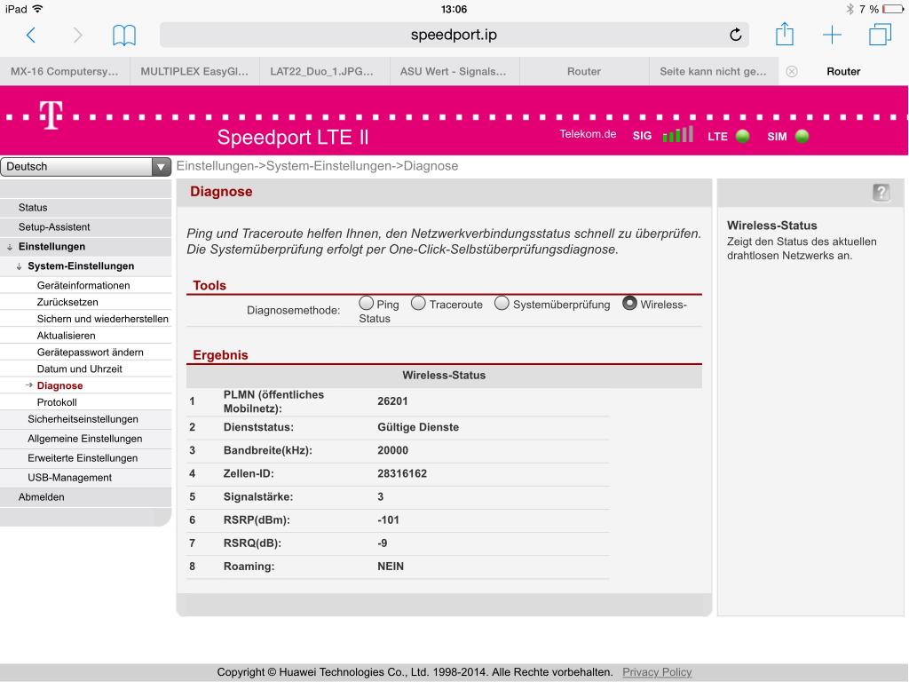Switch to the MULTIPLEX EasyGl... tab
This screenshot has height=682, width=909.
coord(194,71)
